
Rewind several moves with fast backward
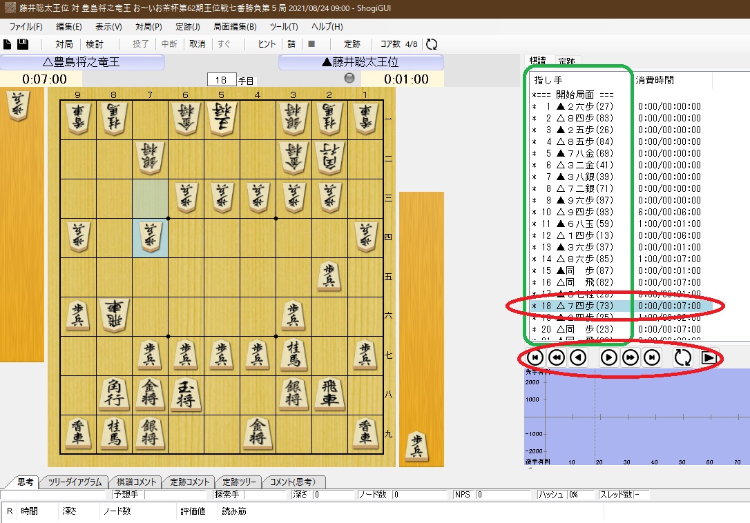[x=557, y=358]
